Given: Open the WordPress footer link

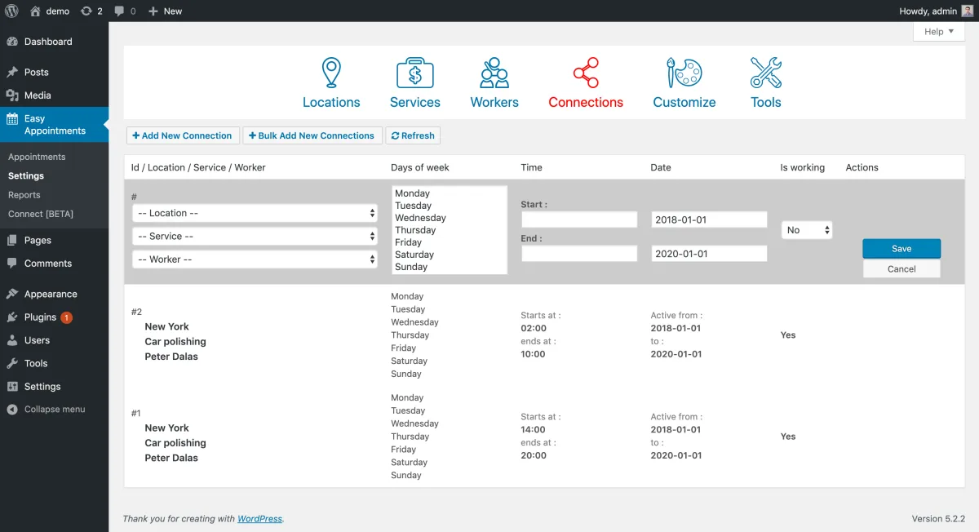Looking at the screenshot, I should pyautogui.click(x=259, y=519).
